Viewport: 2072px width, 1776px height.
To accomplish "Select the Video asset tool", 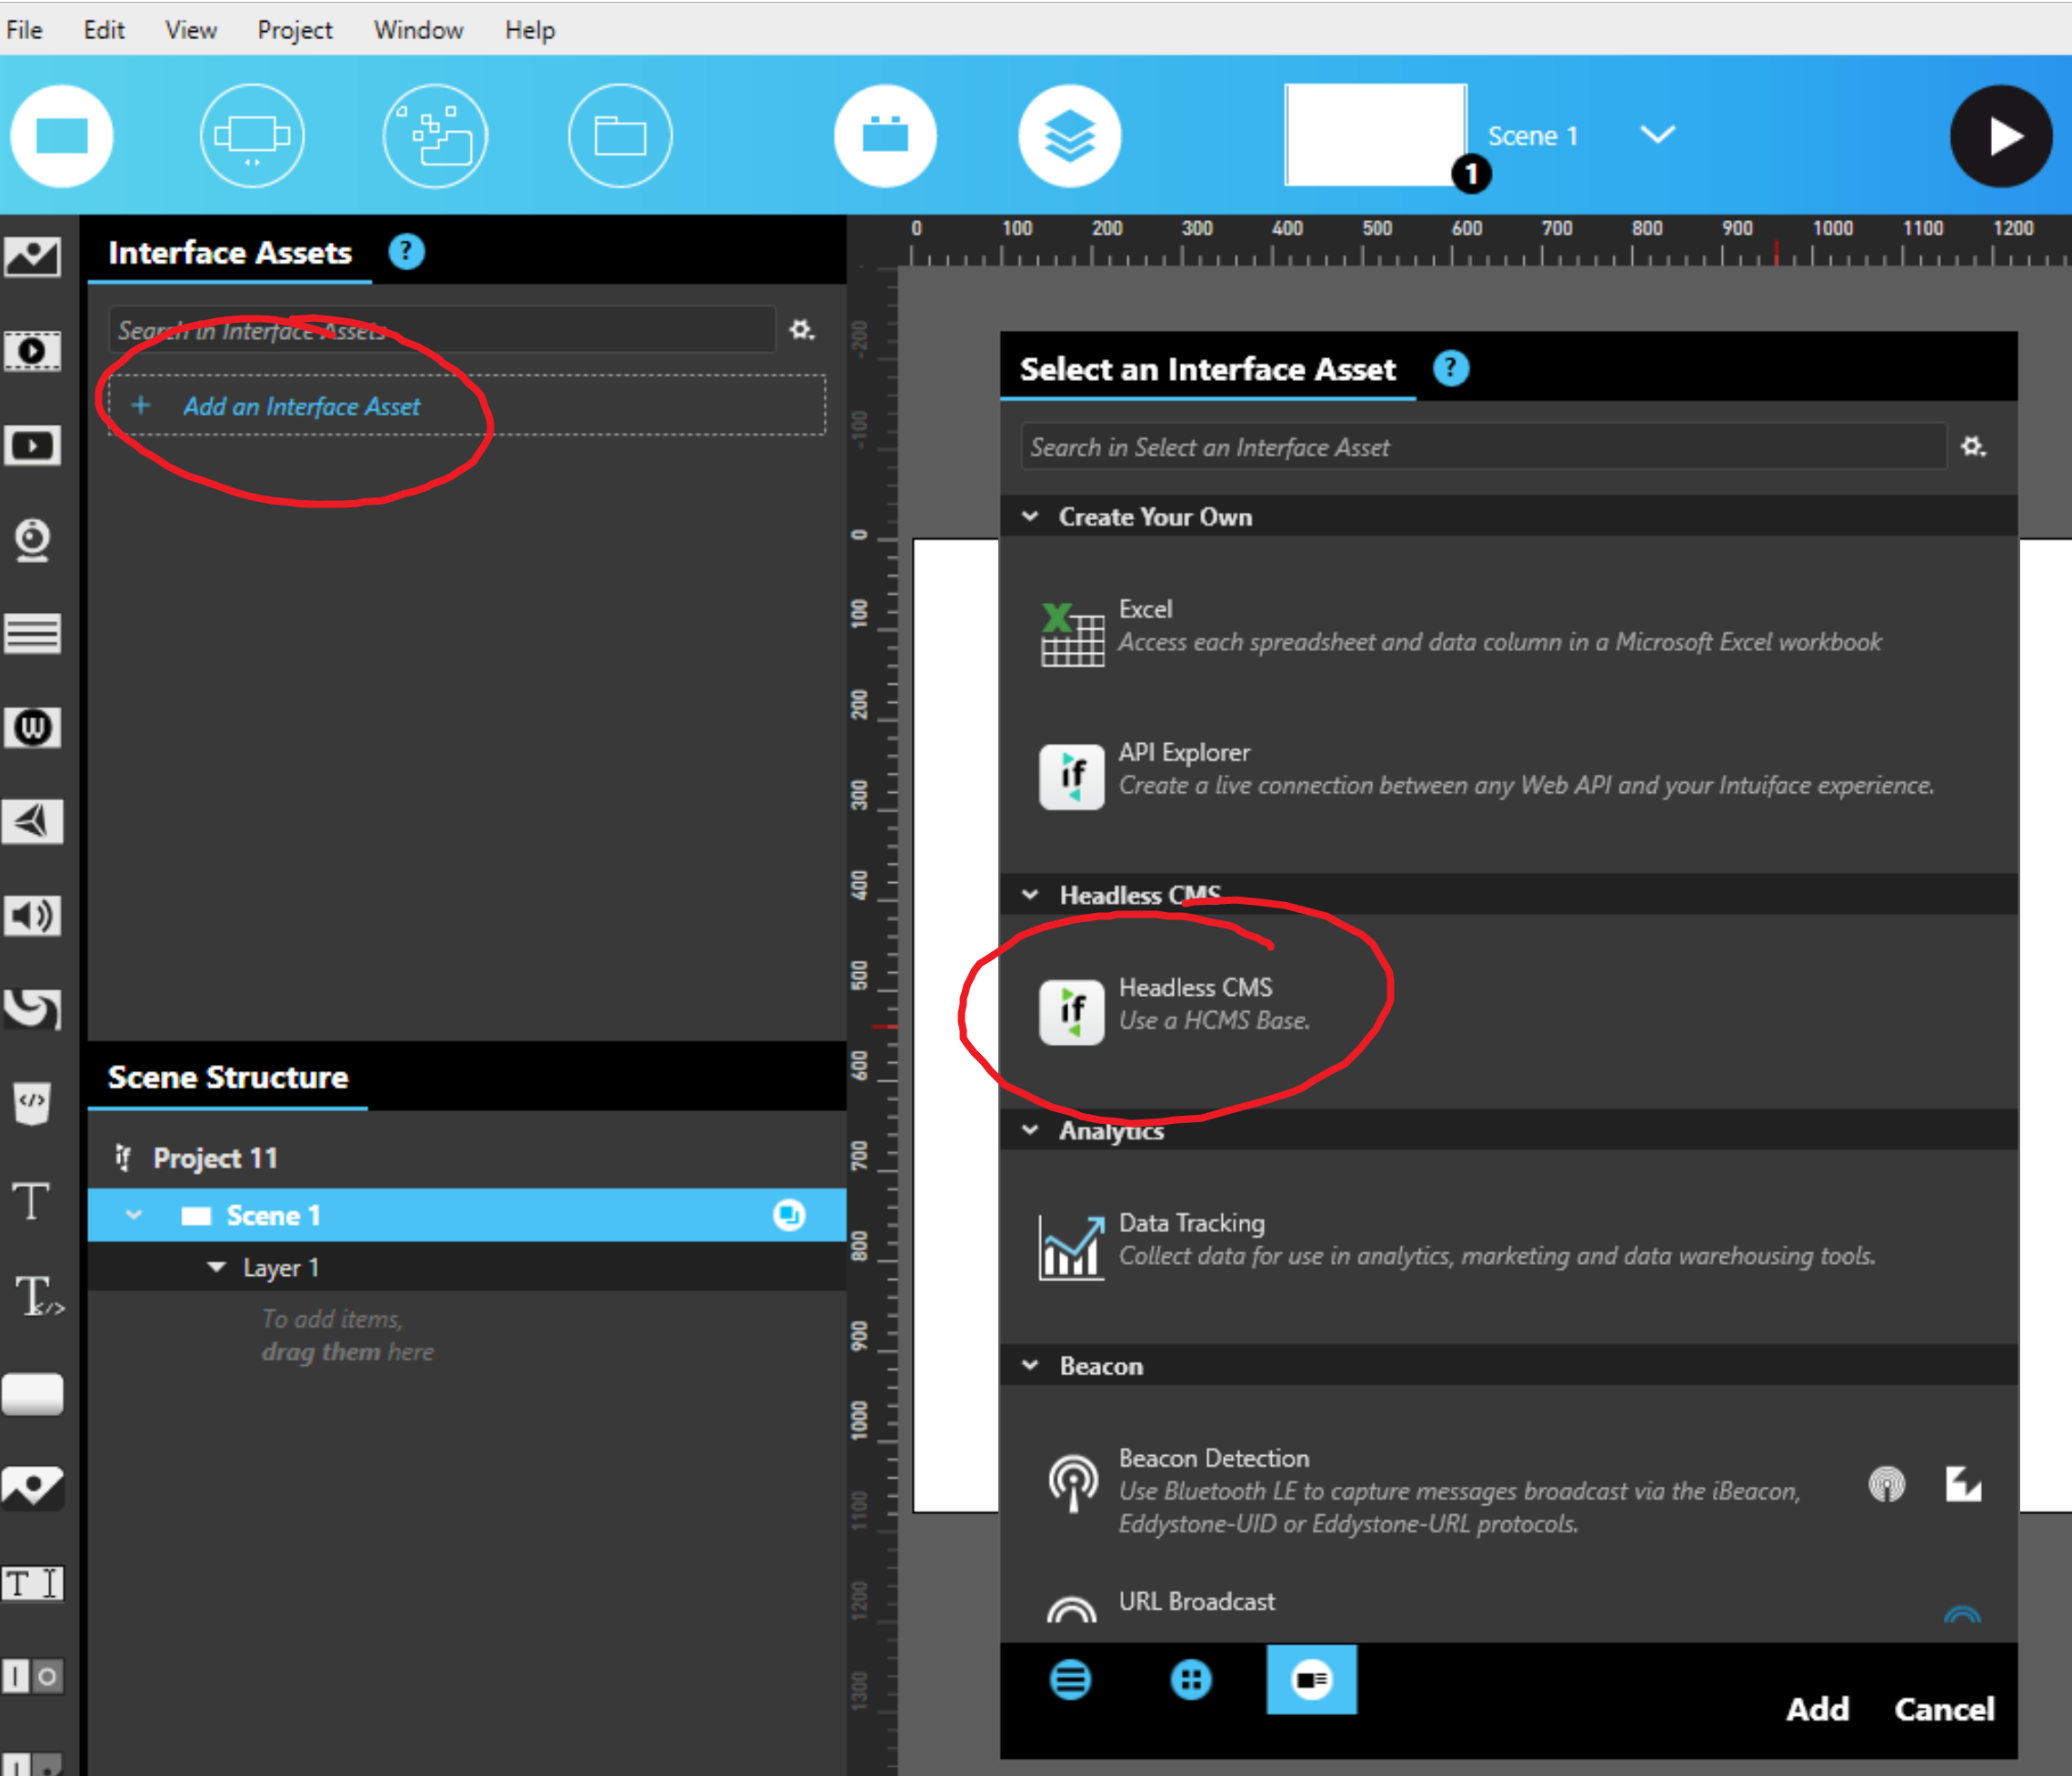I will click(32, 445).
